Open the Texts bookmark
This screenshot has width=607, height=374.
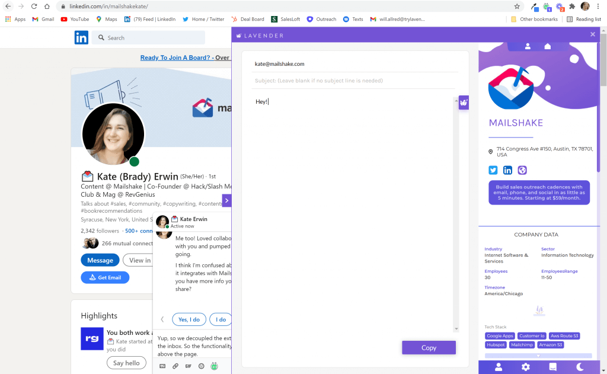click(353, 19)
